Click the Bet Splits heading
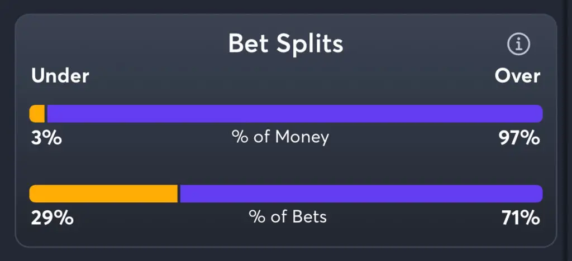The width and height of the screenshot is (572, 261). click(x=285, y=43)
